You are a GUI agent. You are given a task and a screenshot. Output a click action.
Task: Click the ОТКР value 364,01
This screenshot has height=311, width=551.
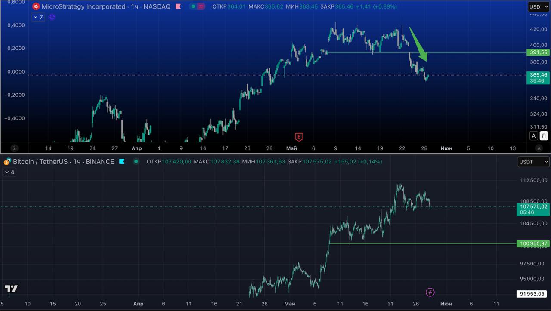(237, 7)
